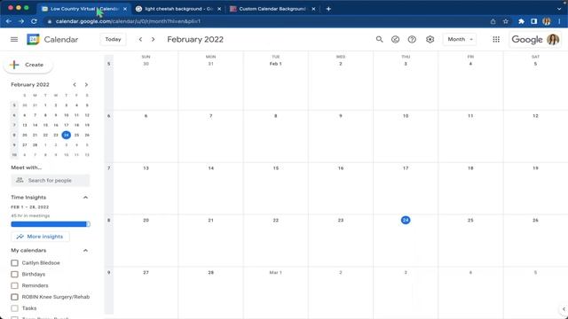
Task: Open browser extensions puzzle icon
Action: point(521,21)
